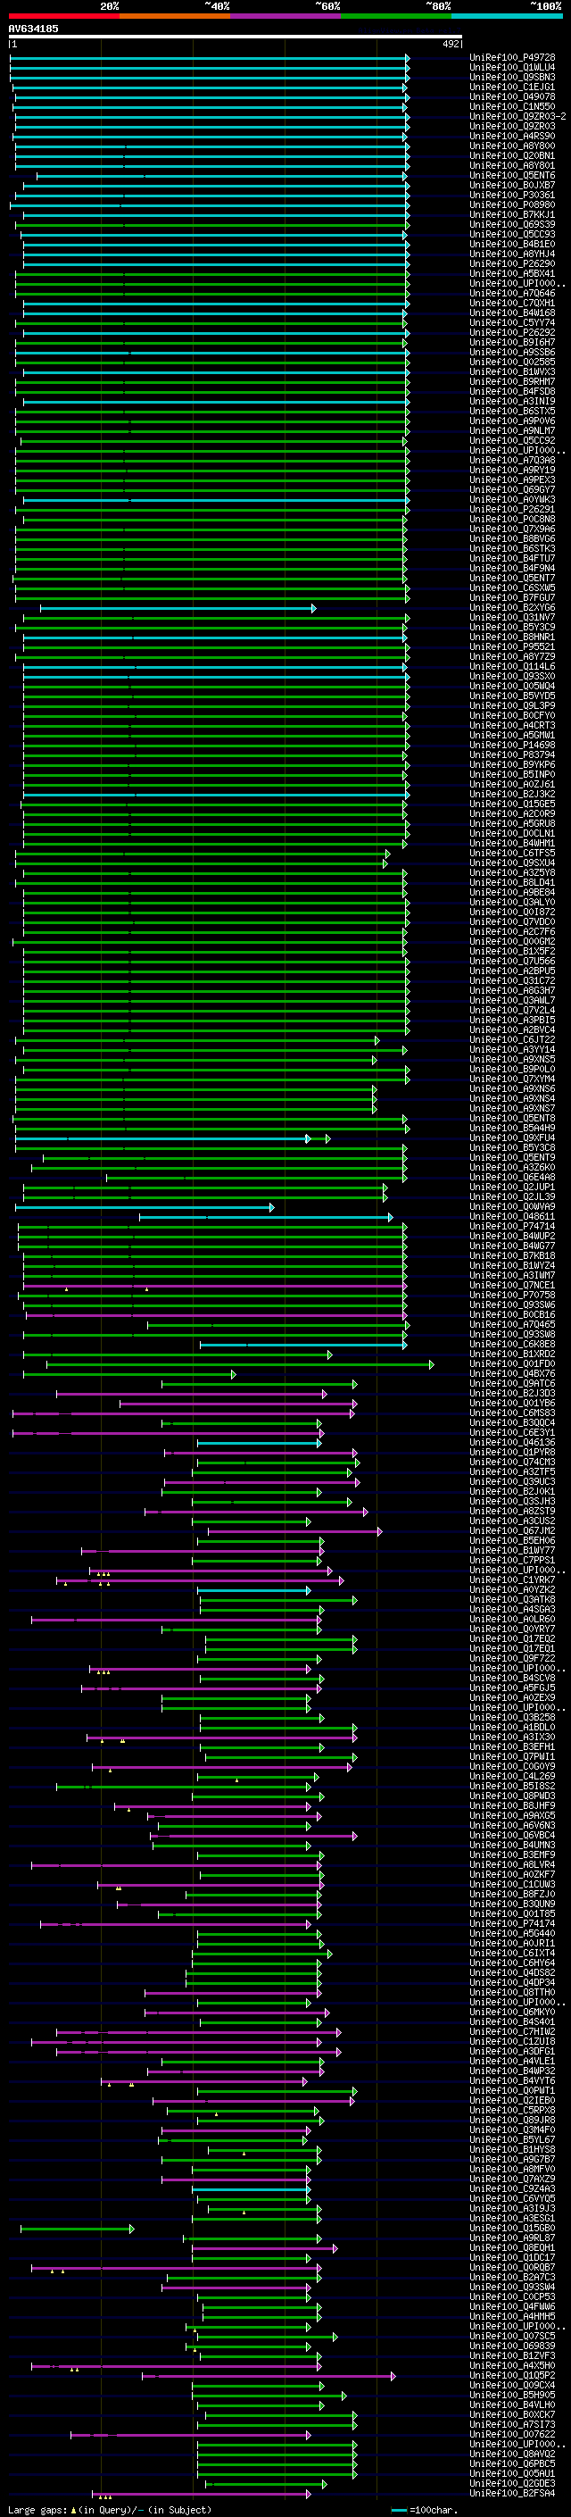The image size is (571, 2517).
Task: Click the query end position 492
Action: tap(450, 44)
